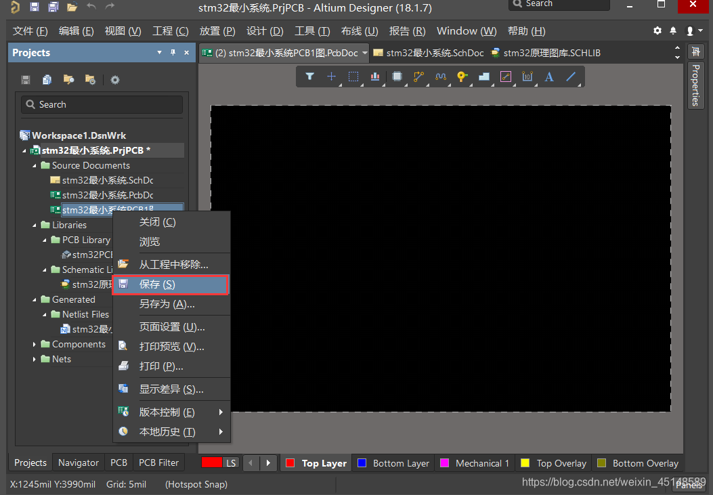
Task: Click the Place Dimension tool
Action: click(527, 77)
